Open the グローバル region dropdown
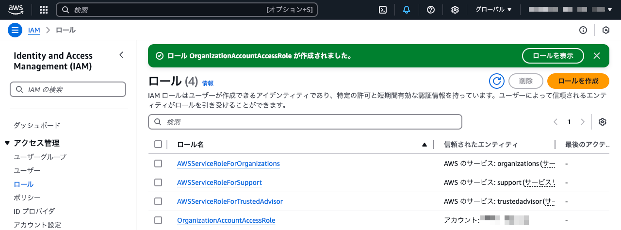This screenshot has width=621, height=230. 493,10
